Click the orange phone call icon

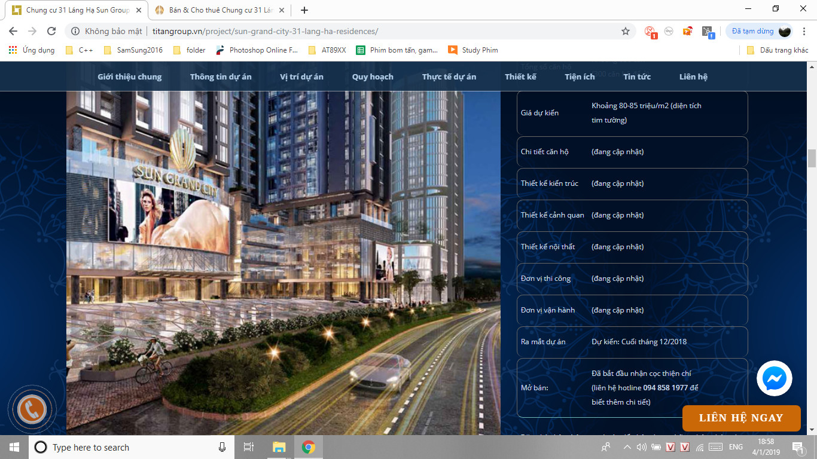(x=32, y=409)
